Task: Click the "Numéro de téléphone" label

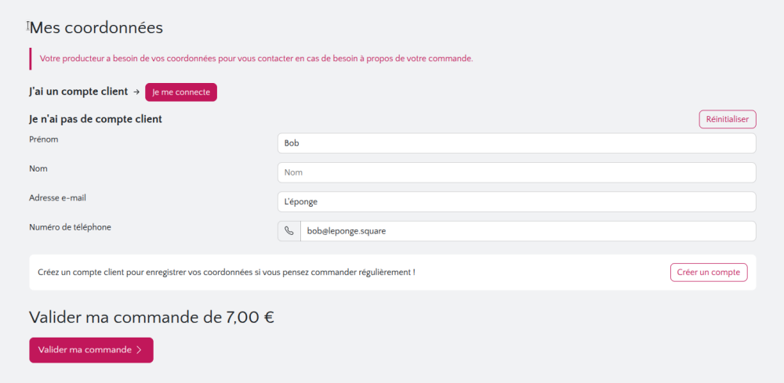Action: click(70, 227)
